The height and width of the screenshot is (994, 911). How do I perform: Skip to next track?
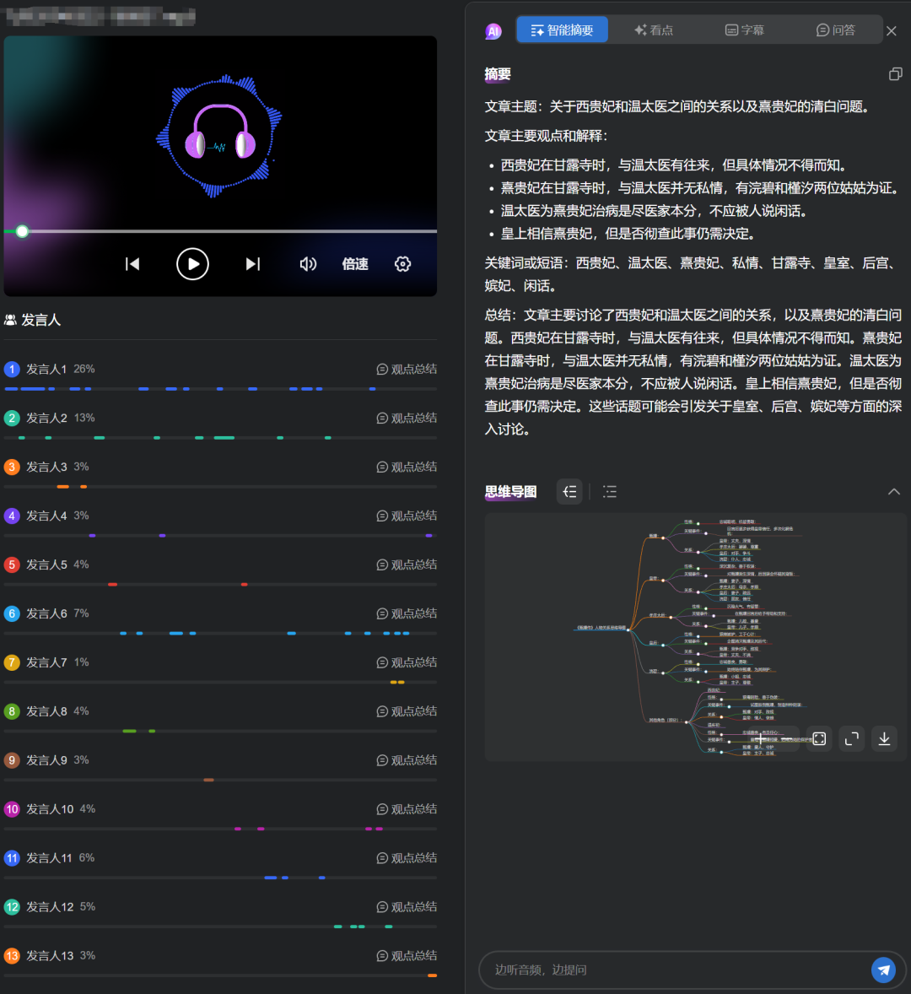pos(253,264)
